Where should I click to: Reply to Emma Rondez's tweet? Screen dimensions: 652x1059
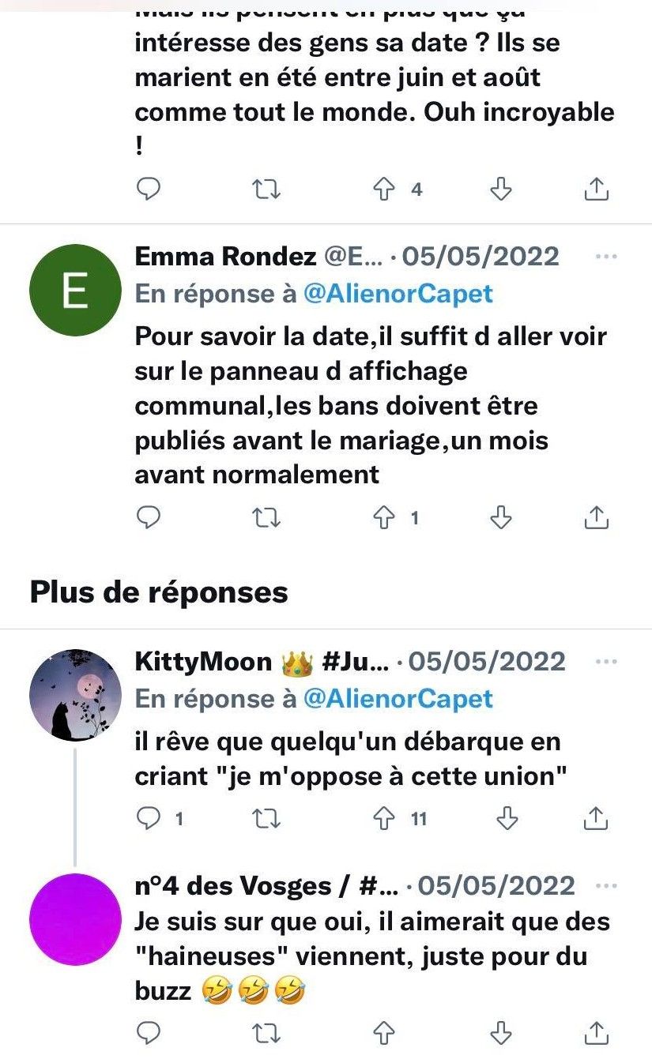[x=149, y=518]
